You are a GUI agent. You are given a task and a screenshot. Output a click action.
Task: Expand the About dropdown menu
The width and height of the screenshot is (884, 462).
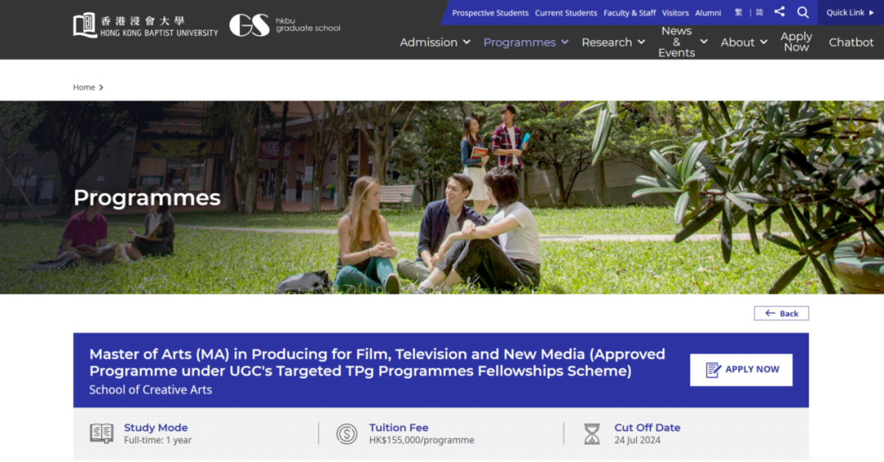[743, 43]
